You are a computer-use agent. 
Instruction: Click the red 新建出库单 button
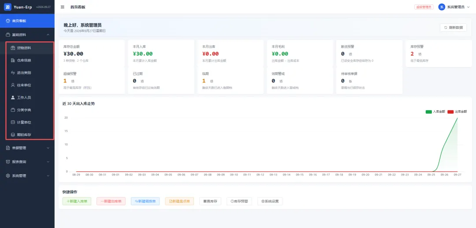pyautogui.click(x=111, y=201)
